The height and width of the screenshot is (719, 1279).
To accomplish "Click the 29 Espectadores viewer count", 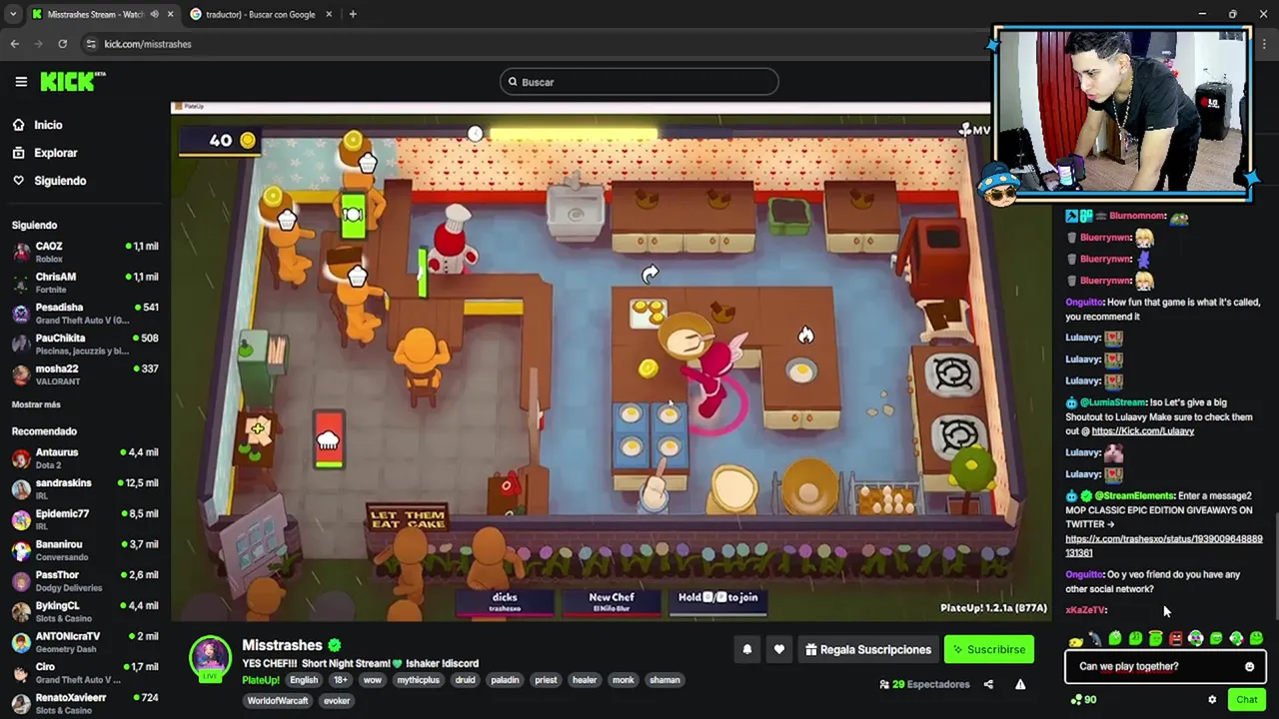I will [924, 684].
